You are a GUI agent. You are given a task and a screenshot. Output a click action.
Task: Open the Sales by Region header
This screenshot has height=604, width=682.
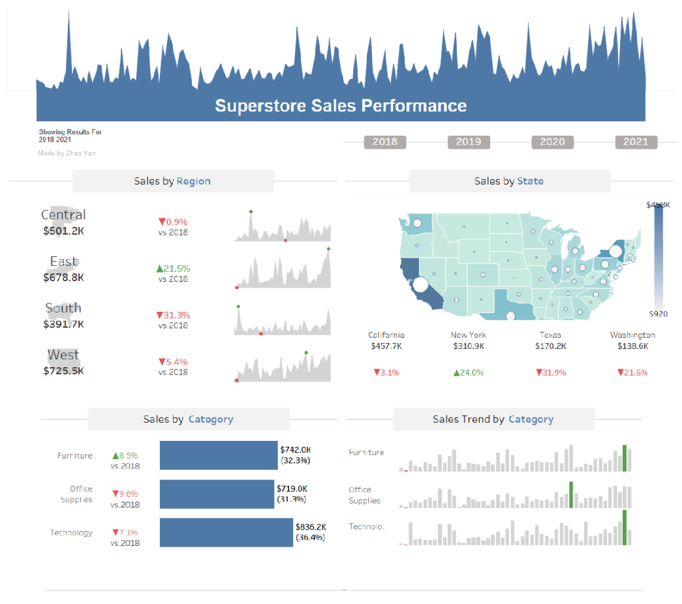pyautogui.click(x=173, y=181)
